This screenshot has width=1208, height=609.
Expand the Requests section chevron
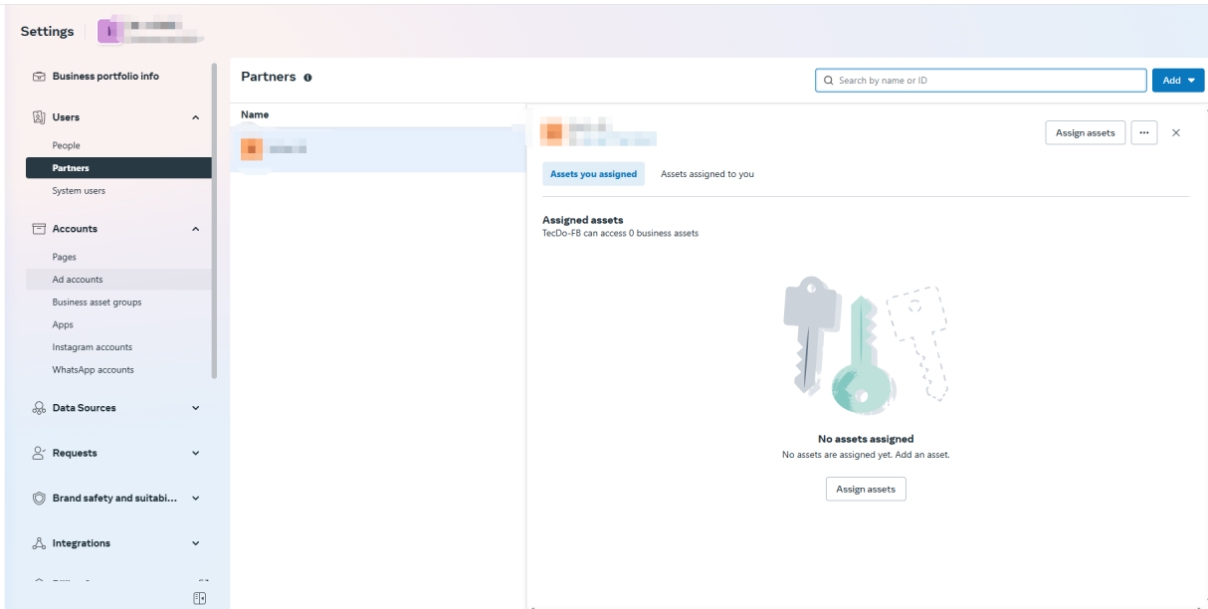[x=195, y=453]
